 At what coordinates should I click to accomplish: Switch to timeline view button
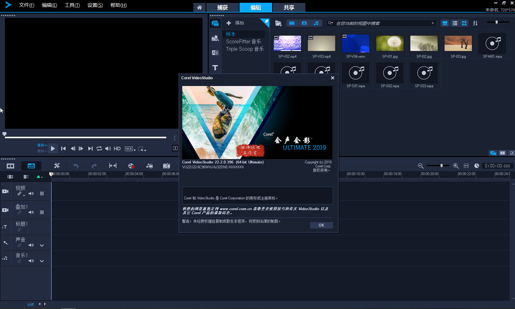(31, 166)
